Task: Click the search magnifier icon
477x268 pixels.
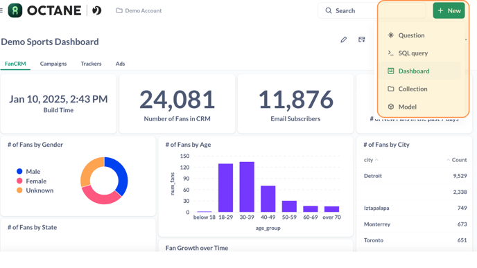Action: [329, 10]
